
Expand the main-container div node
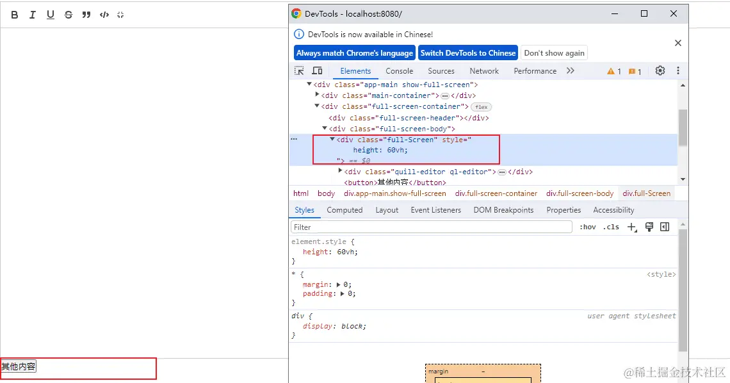pos(317,95)
